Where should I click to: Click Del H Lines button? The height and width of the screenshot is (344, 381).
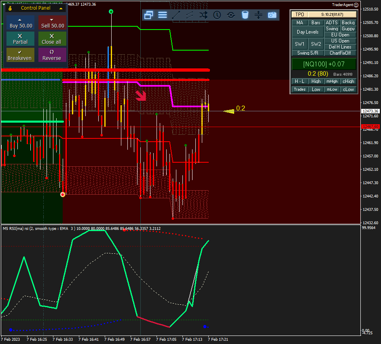(x=340, y=47)
